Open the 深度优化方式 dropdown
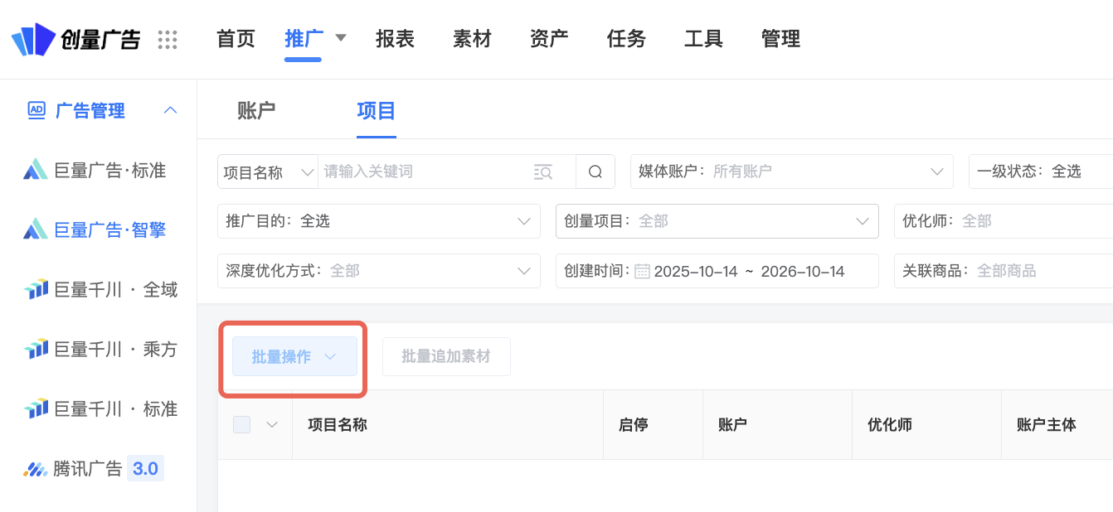This screenshot has height=512, width=1113. pyautogui.click(x=379, y=271)
